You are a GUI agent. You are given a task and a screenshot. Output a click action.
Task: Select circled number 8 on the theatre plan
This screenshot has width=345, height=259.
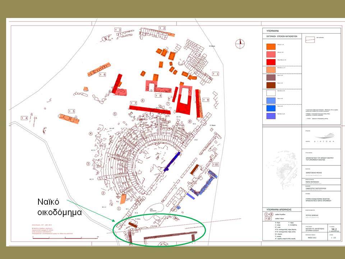(190, 121)
